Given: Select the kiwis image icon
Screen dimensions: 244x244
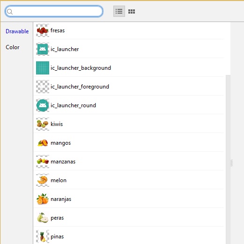Looking at the screenshot, I should pyautogui.click(x=43, y=124).
